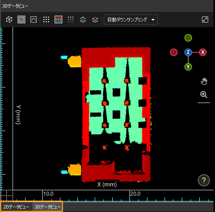Switch to the 2Dデータビュー tab
Screen dimensions: 215x212
(x=16, y=207)
